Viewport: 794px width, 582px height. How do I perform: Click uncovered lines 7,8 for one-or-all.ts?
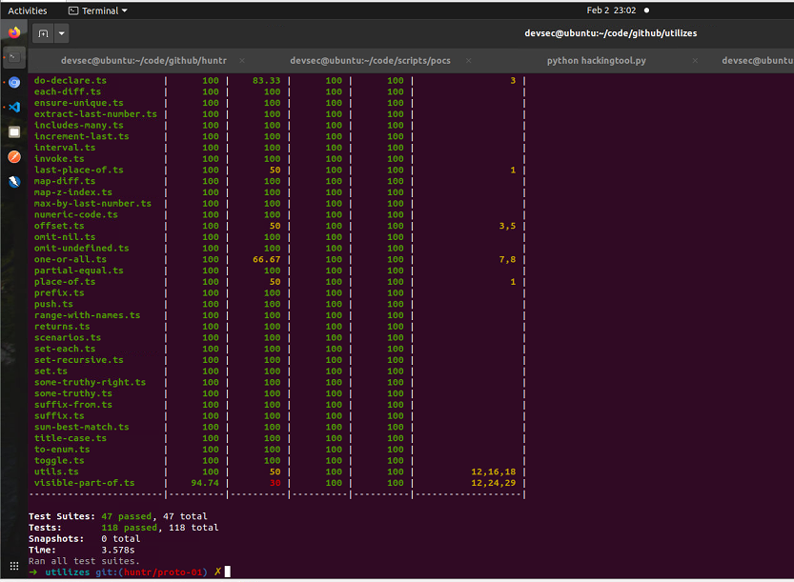pyautogui.click(x=507, y=259)
